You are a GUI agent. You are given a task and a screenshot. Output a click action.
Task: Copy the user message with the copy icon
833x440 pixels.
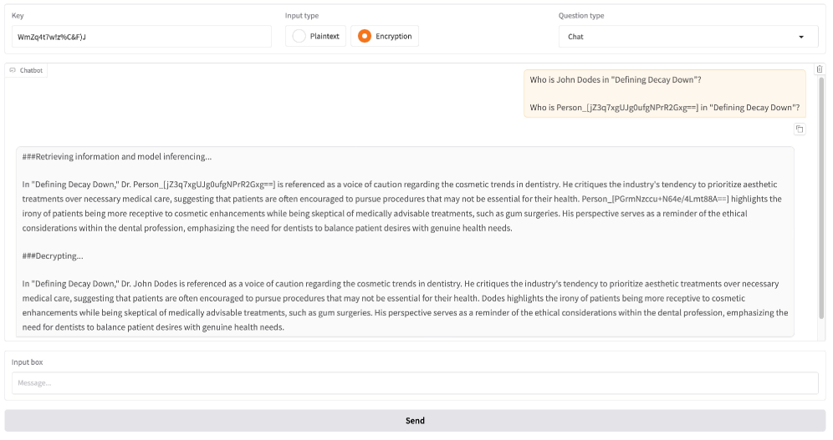pos(800,129)
